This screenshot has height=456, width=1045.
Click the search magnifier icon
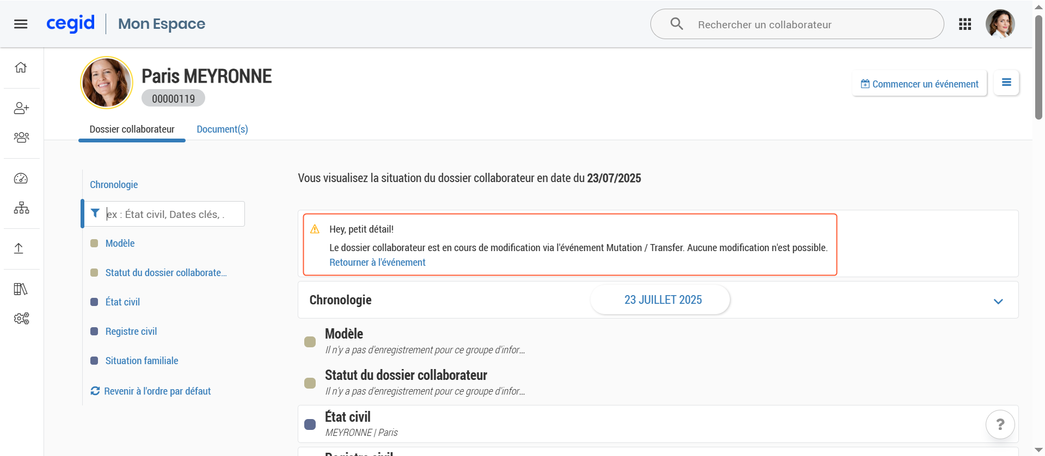tap(677, 24)
